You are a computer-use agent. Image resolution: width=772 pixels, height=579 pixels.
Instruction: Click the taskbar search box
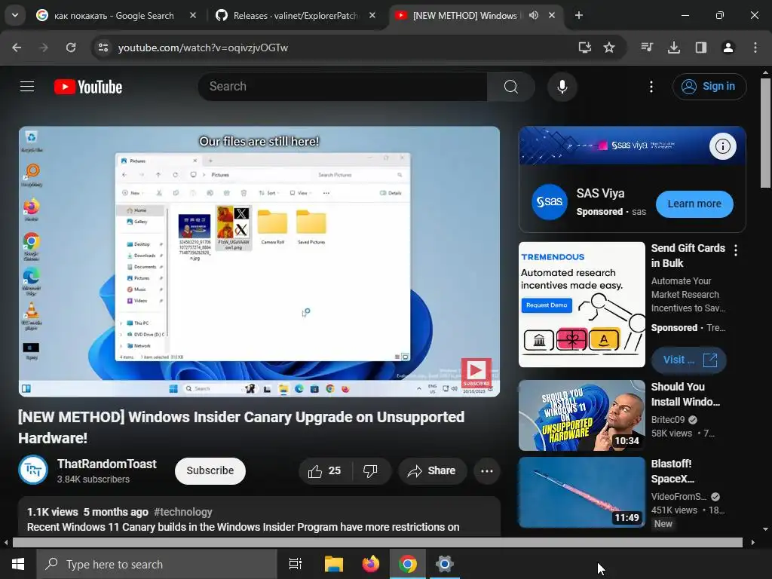pyautogui.click(x=157, y=564)
